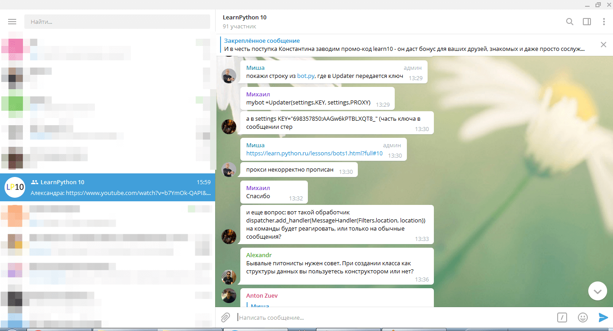613x331 pixels.
Task: Close the pinned message banner
Action: point(604,45)
